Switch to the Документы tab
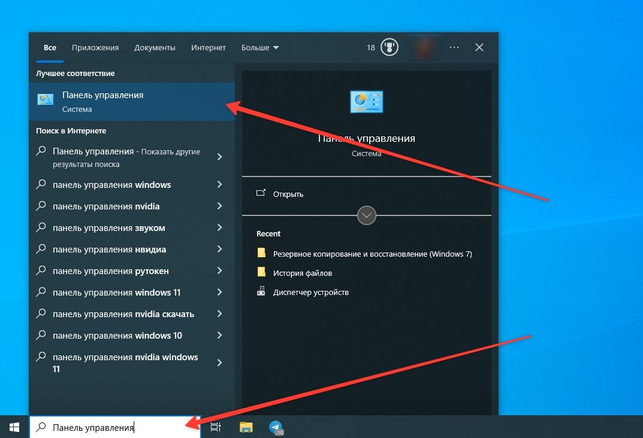Screen dimensions: 643x438 pyautogui.click(x=155, y=47)
